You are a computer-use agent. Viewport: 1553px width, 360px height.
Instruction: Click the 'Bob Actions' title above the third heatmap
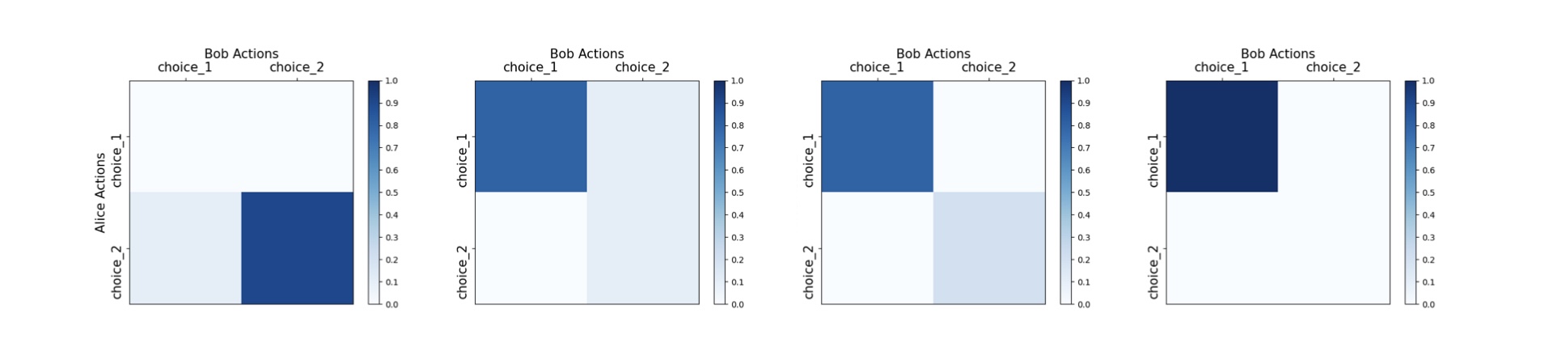click(x=933, y=53)
